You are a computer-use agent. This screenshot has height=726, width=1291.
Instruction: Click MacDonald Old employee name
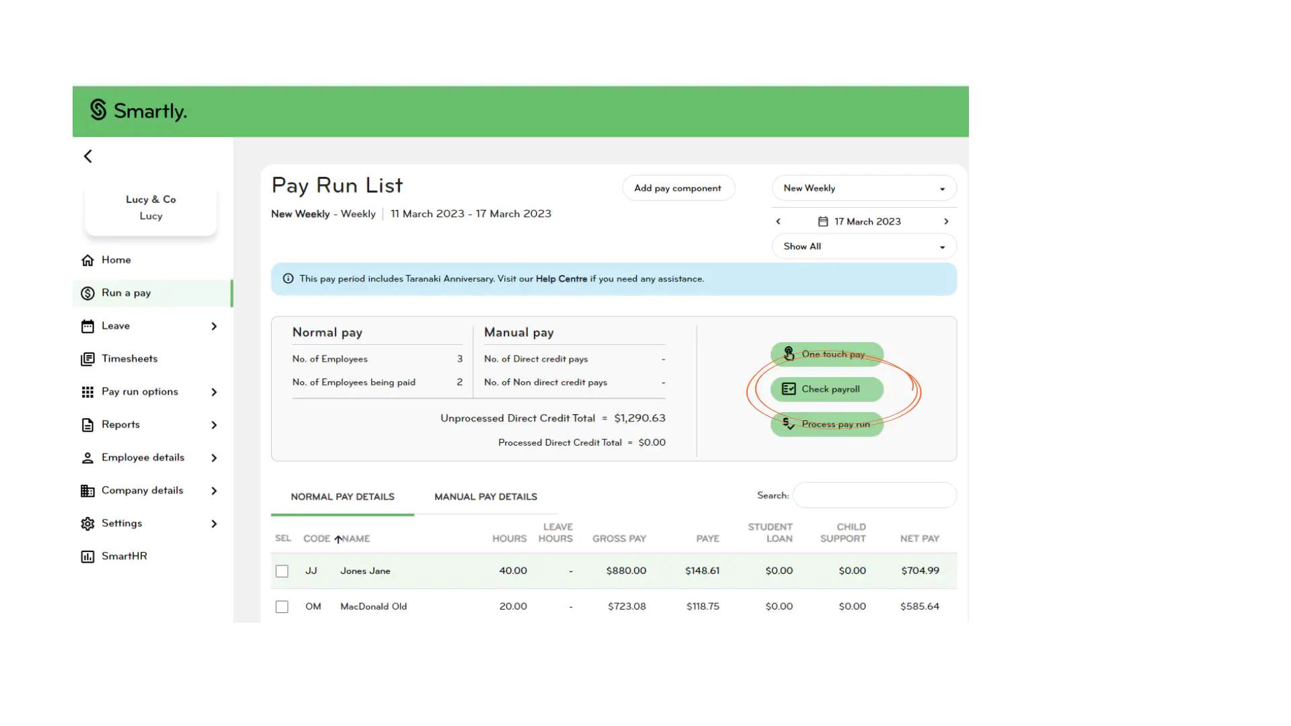373,607
